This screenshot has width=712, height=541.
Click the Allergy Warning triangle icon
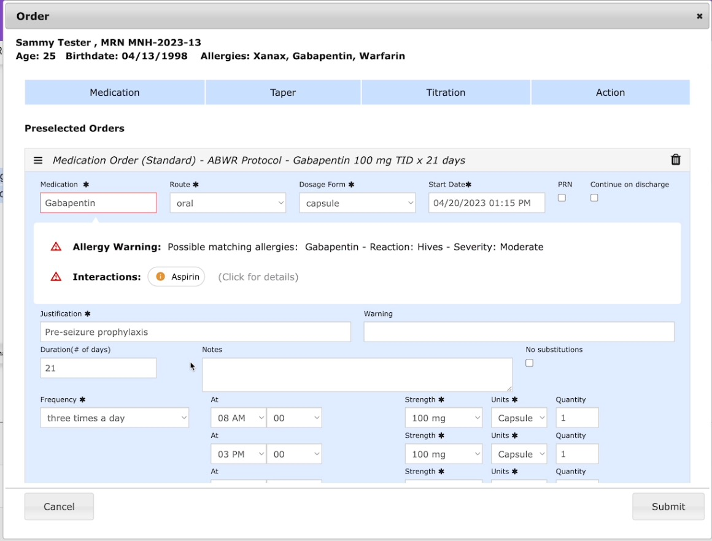pos(56,247)
